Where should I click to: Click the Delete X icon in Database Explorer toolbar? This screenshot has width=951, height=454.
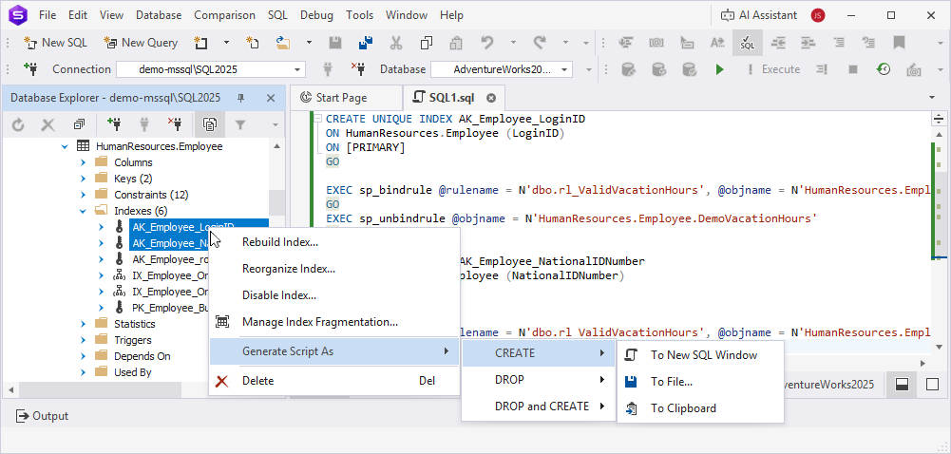pos(48,124)
